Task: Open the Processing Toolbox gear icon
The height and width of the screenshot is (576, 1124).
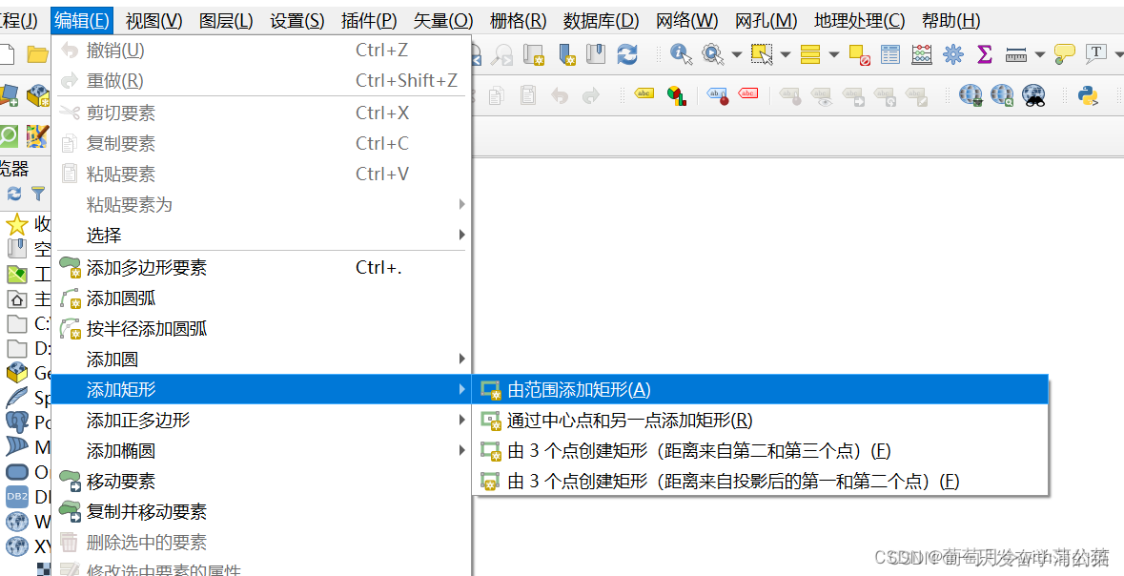Action: pyautogui.click(x=953, y=54)
